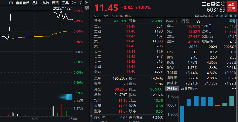Switch to the 营业总收入 tab
The height and width of the screenshot is (122, 238).
tap(189, 89)
